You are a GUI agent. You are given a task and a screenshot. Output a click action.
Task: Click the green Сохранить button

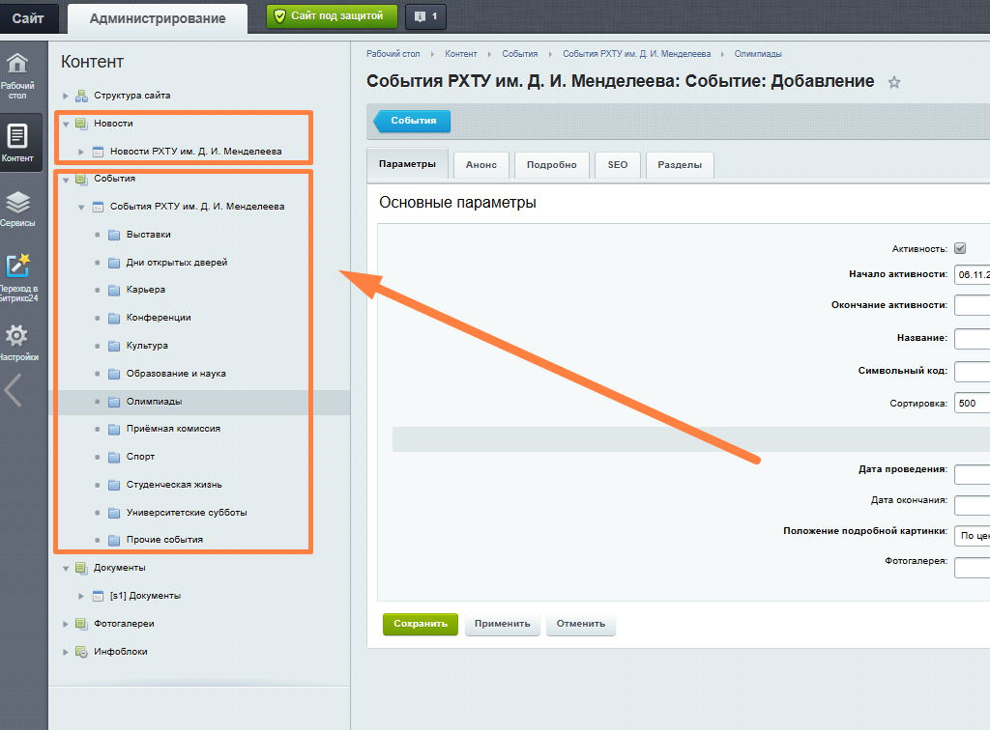420,624
